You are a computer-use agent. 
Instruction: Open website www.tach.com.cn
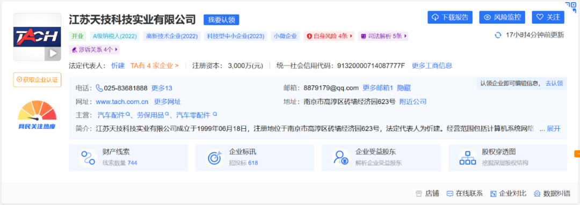[122, 101]
